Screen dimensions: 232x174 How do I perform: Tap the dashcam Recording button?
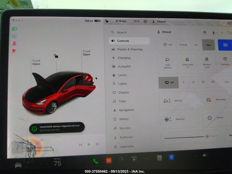pyautogui.click(x=216, y=100)
